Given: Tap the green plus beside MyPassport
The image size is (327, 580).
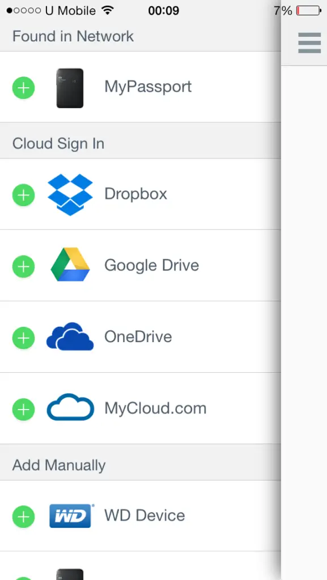Looking at the screenshot, I should point(23,88).
